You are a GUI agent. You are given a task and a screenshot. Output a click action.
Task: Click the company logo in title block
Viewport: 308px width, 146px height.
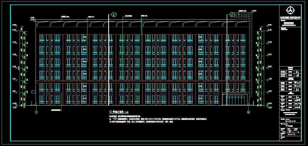tap(291, 11)
